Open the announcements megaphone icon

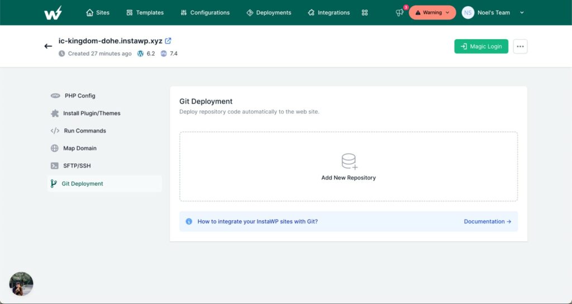pyautogui.click(x=400, y=13)
